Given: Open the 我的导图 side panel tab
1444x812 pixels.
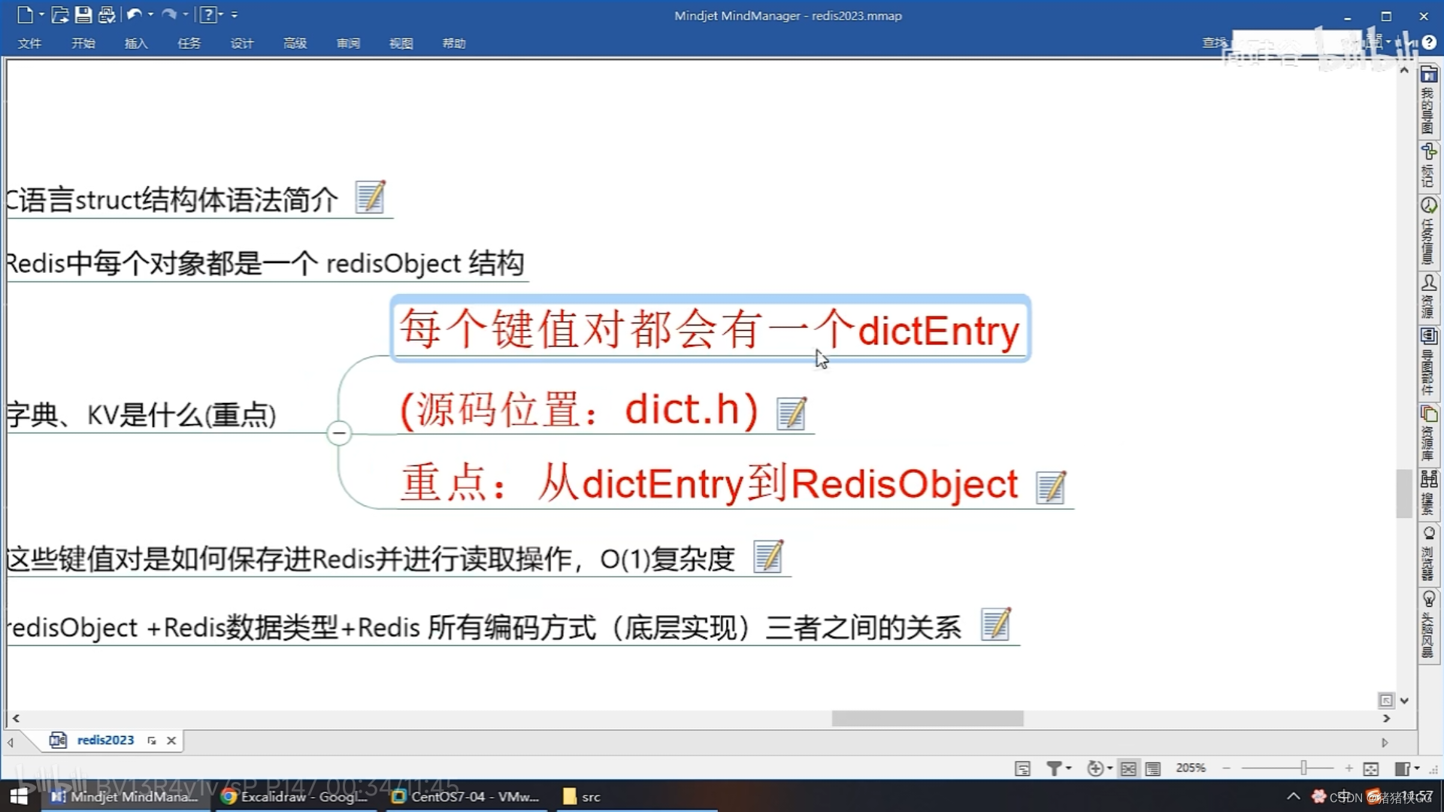Looking at the screenshot, I should 1428,101.
